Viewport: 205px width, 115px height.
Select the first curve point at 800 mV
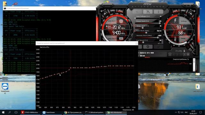tap(40, 79)
